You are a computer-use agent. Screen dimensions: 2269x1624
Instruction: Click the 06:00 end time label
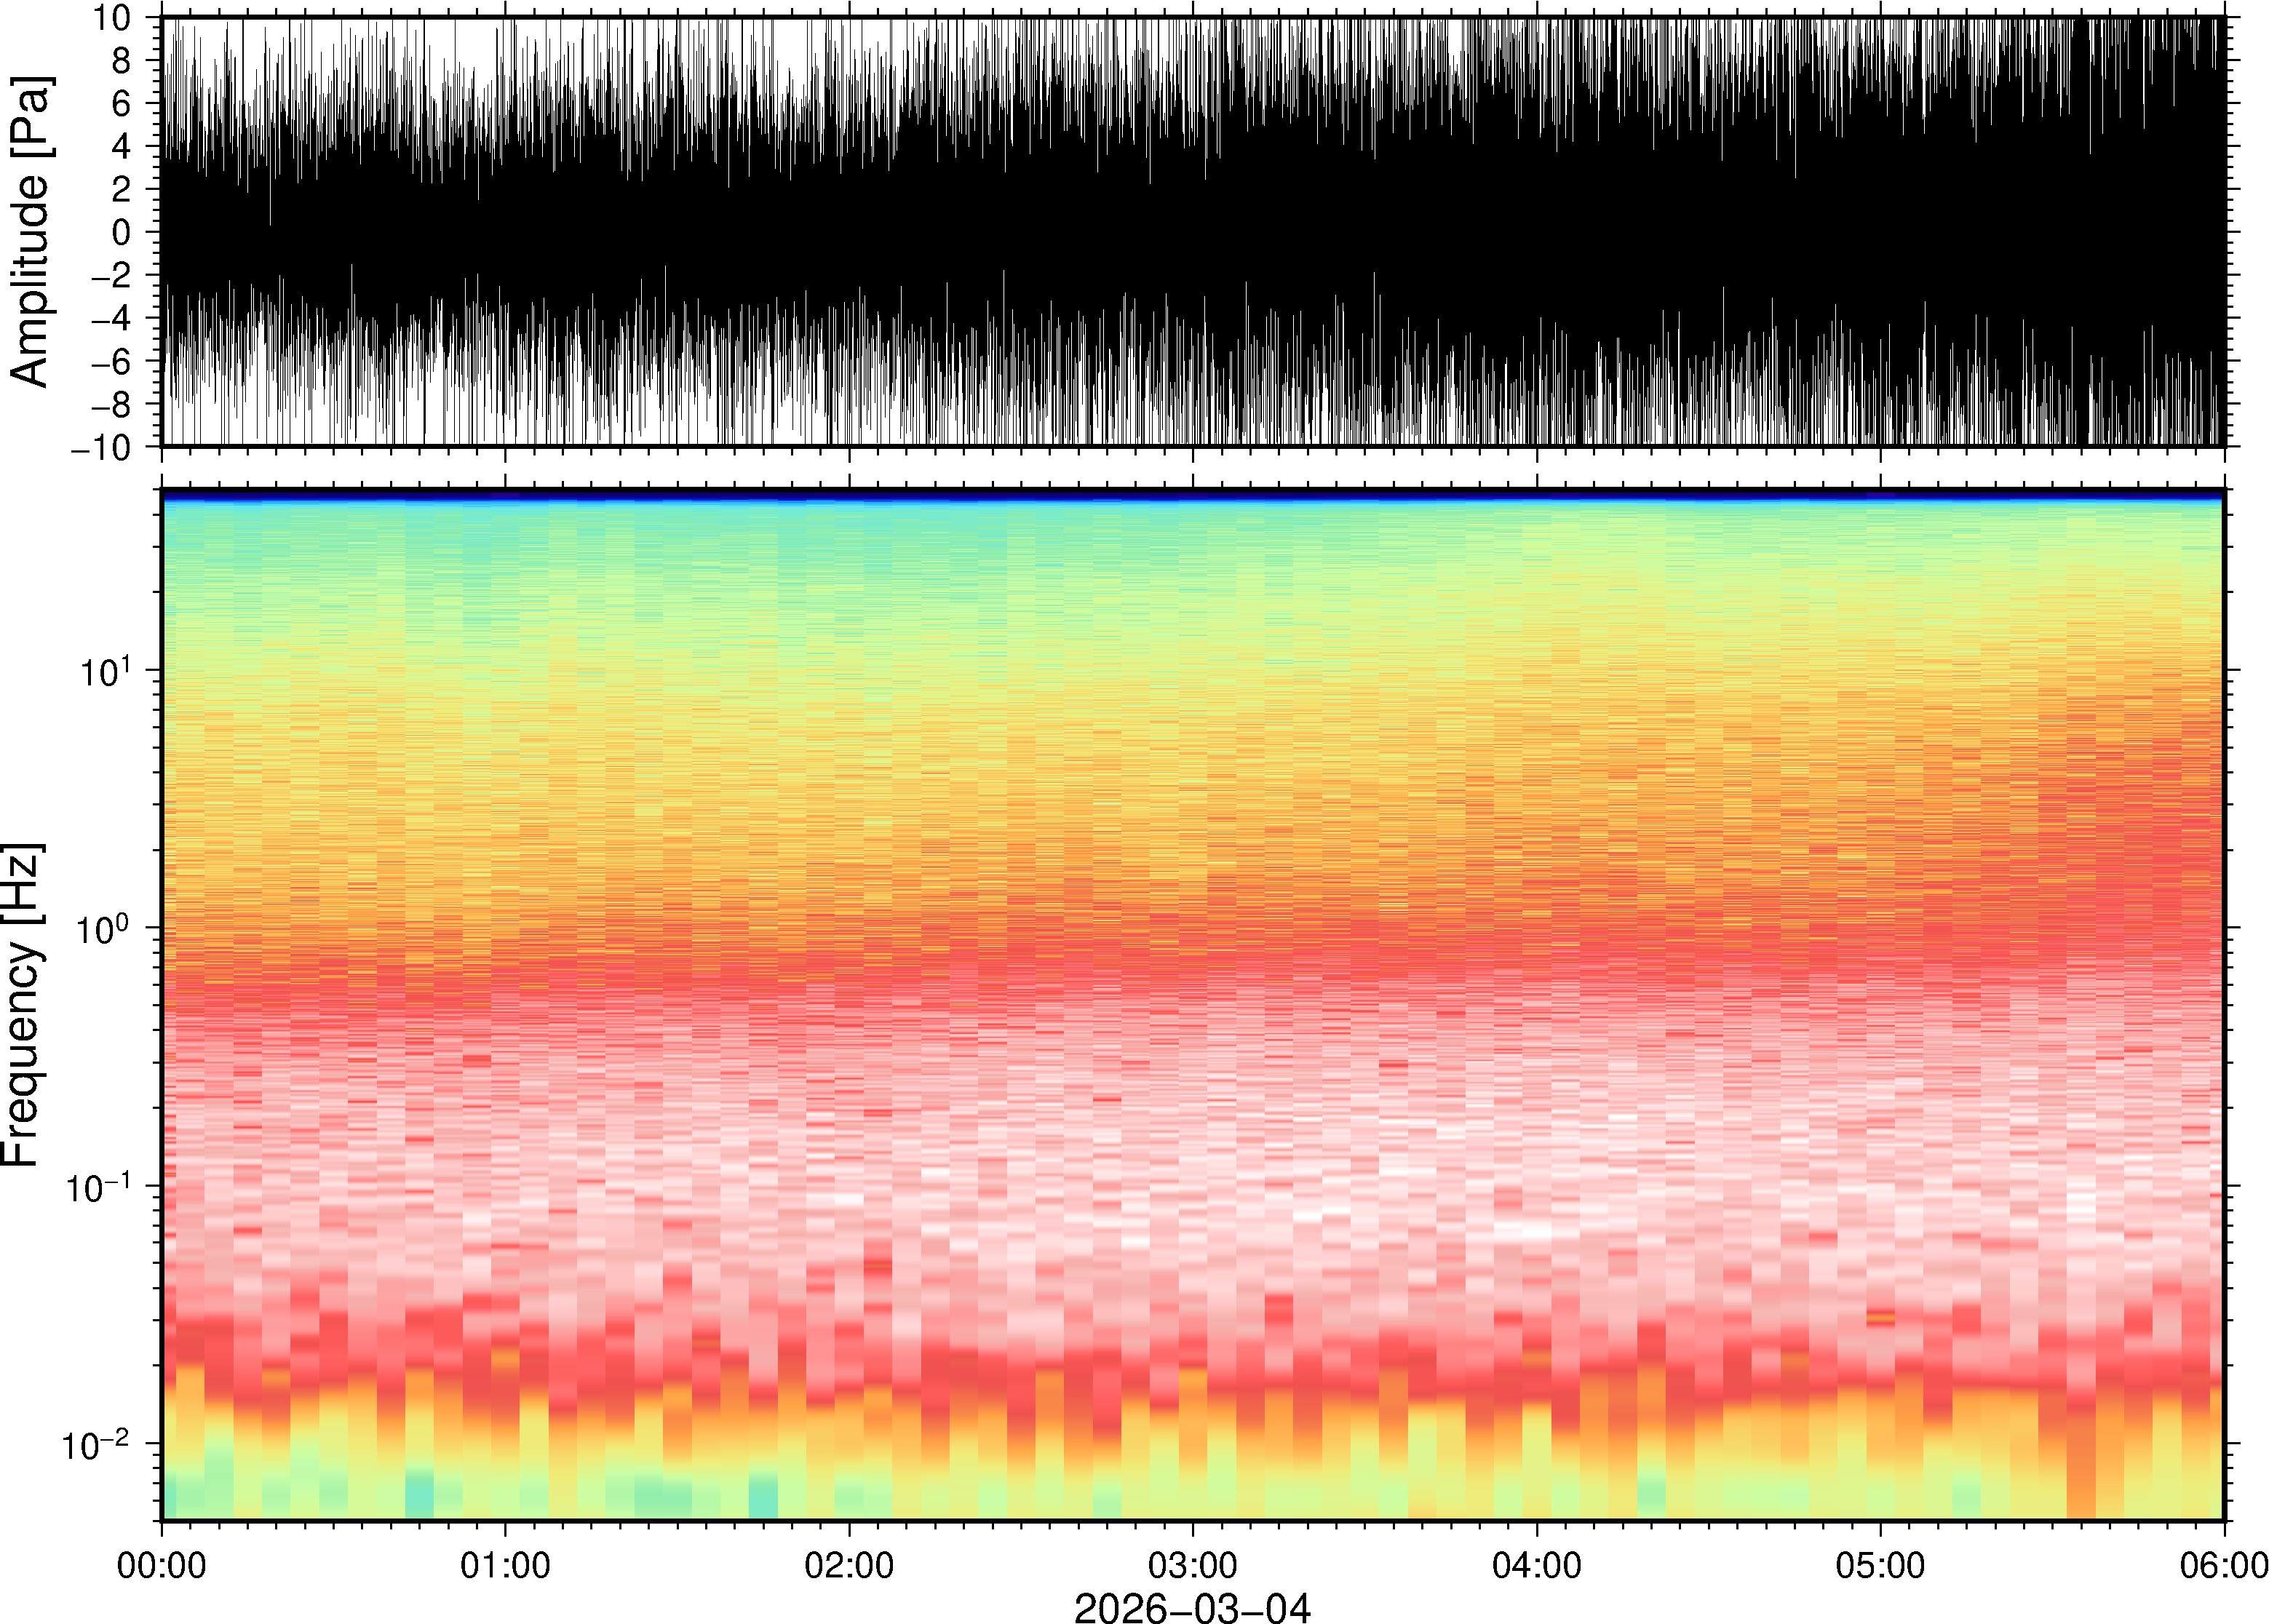click(2223, 1564)
